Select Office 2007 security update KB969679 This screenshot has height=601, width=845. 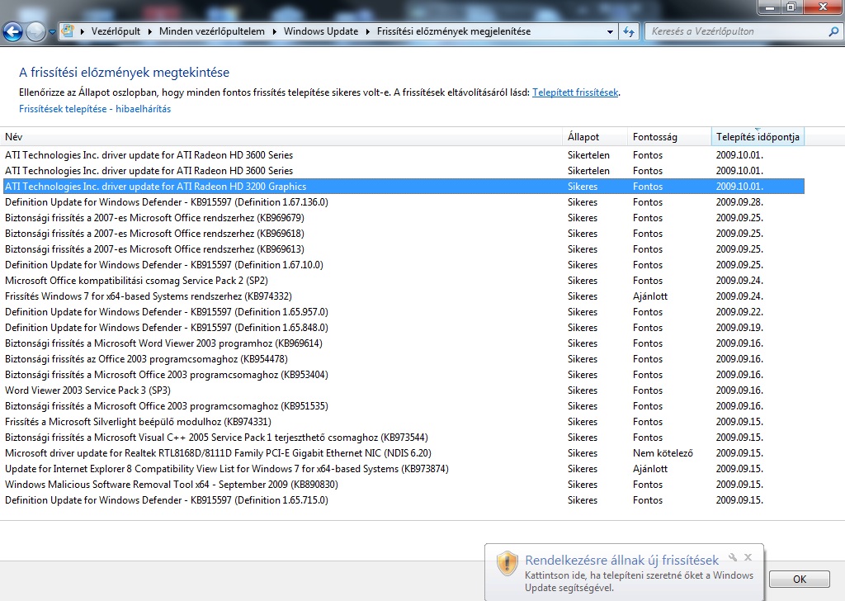[404, 218]
